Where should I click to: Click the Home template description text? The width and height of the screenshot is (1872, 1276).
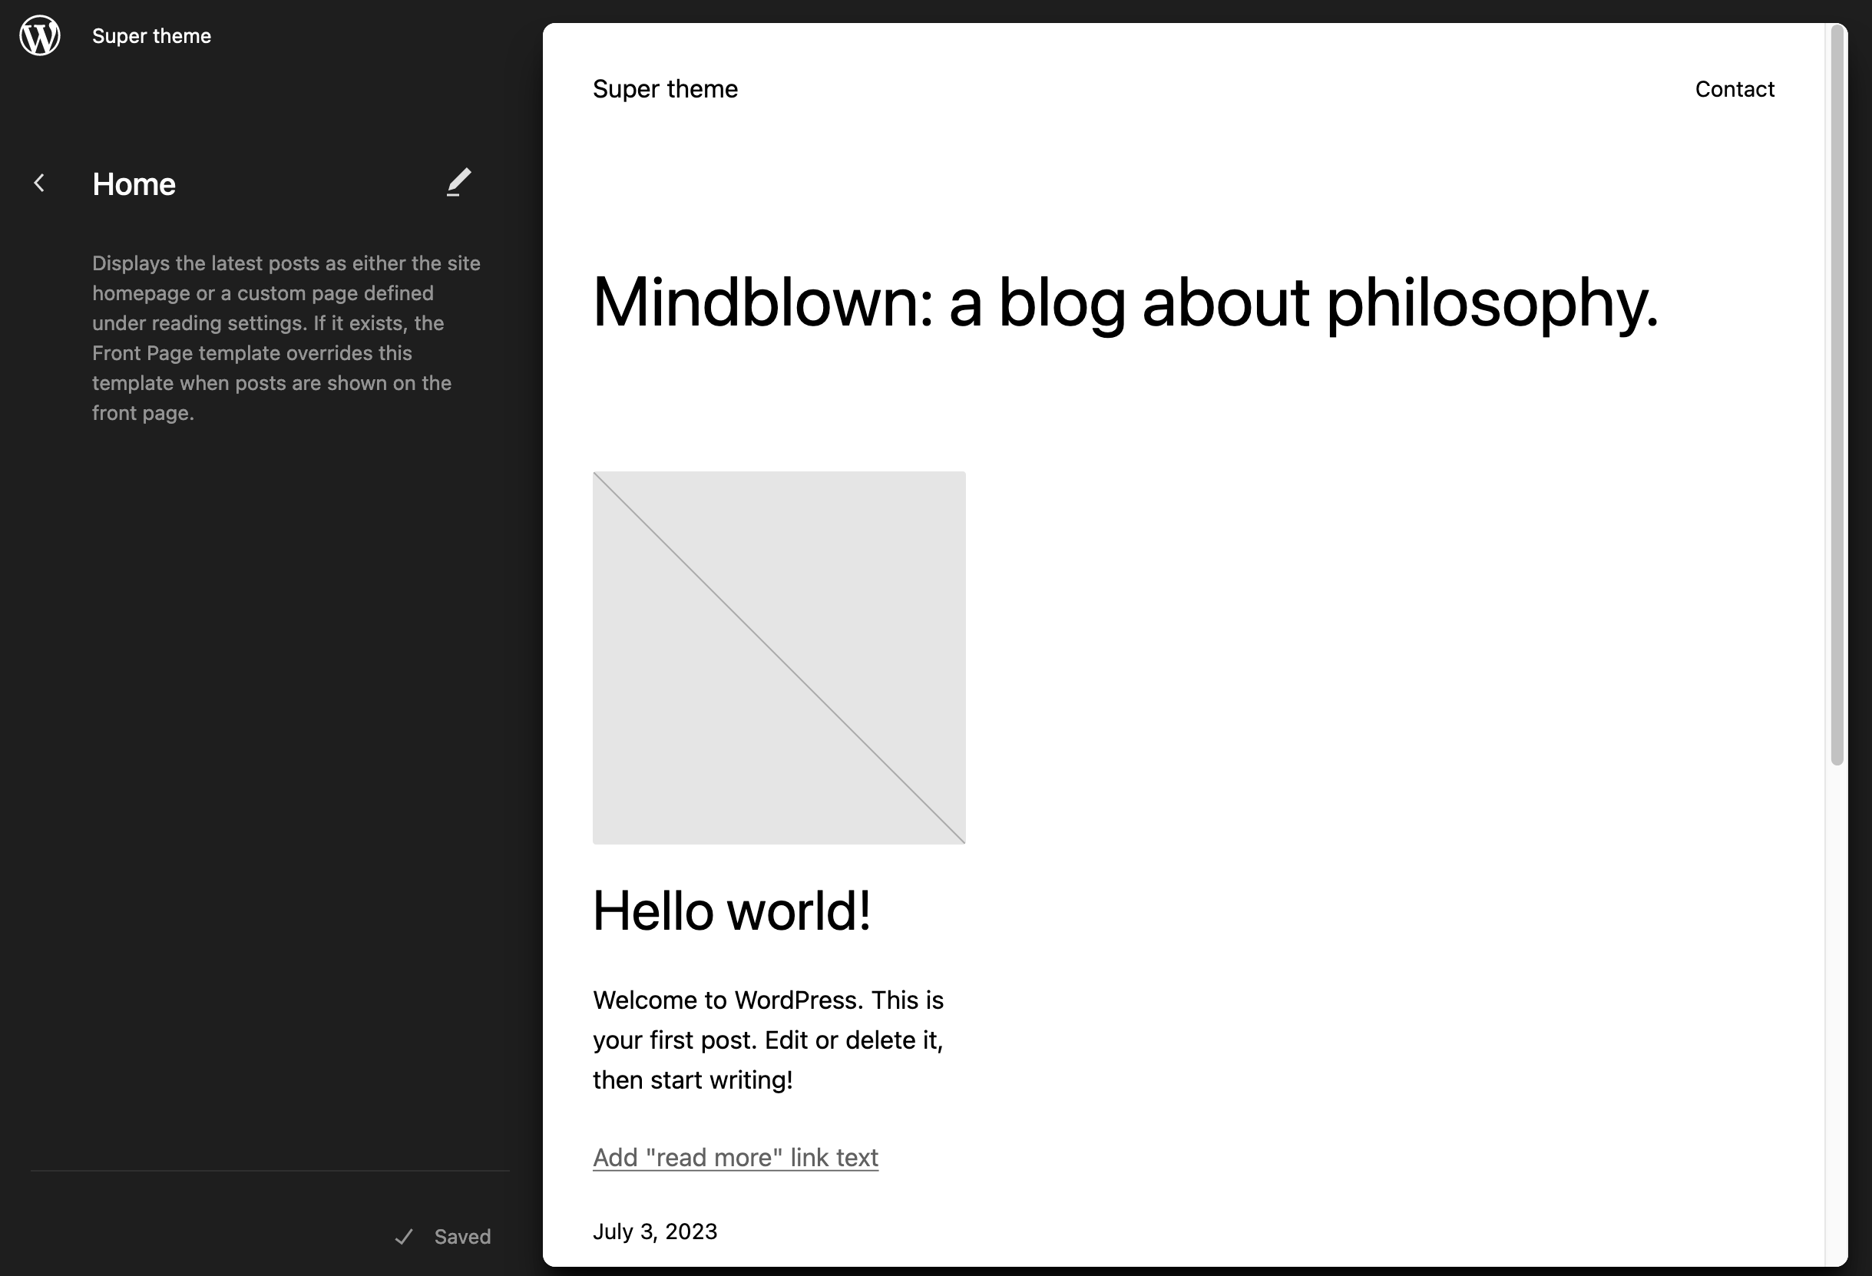click(x=285, y=337)
